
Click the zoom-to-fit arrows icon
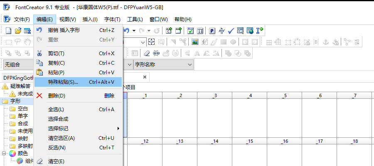click(151, 42)
